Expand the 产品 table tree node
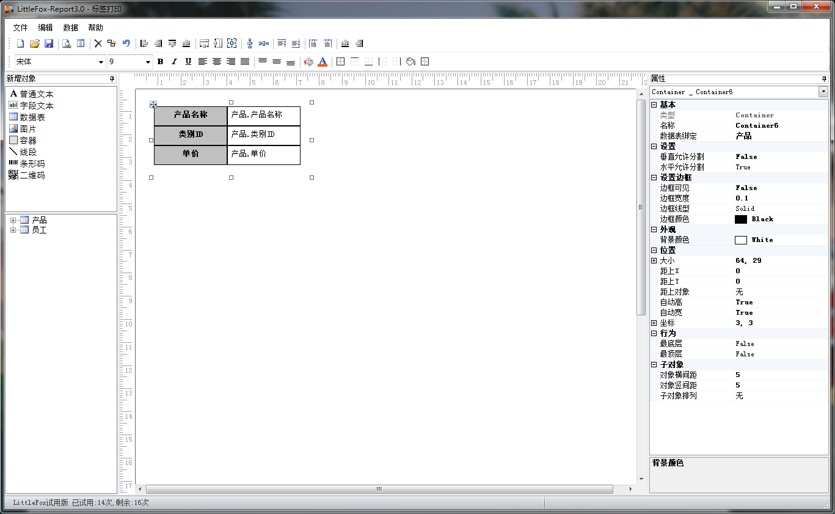The image size is (835, 514). click(x=13, y=220)
